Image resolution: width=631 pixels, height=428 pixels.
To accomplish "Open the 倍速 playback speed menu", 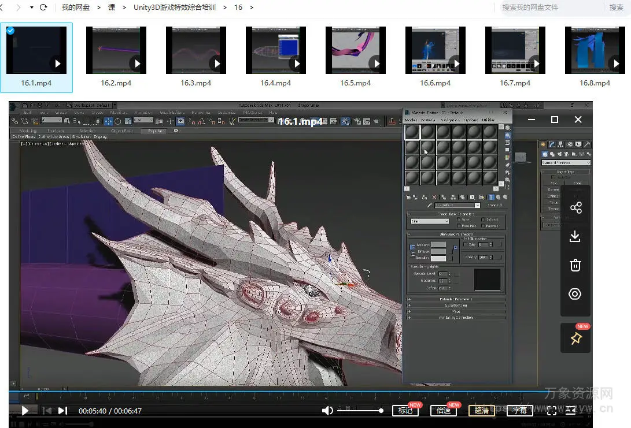I will (444, 410).
